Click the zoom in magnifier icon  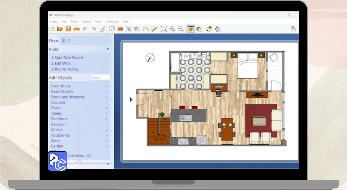[x=172, y=29]
